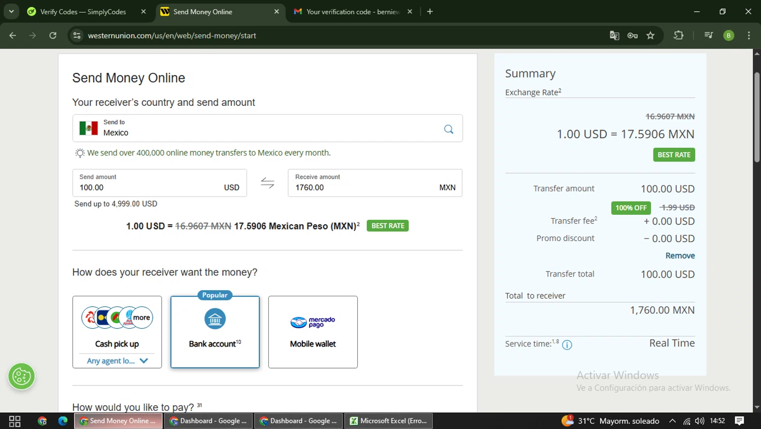
Task: Reload the page
Action: pyautogui.click(x=53, y=35)
